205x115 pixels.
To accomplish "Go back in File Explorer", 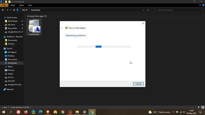I will [x=3, y=10].
